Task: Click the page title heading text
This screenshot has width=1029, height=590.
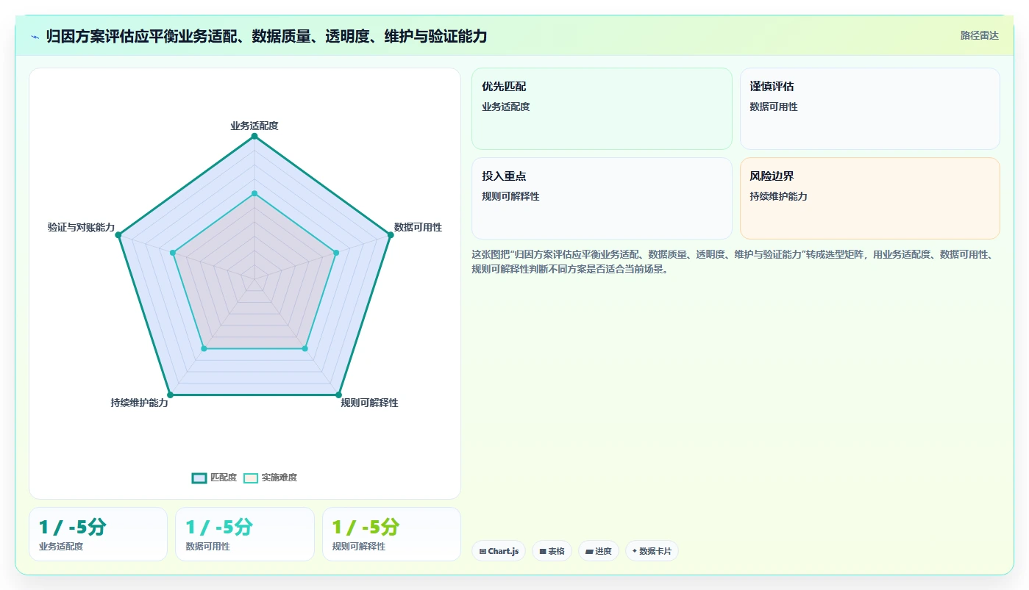Action: [x=266, y=37]
